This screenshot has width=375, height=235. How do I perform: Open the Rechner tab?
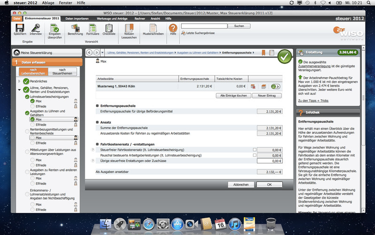pos(140,18)
